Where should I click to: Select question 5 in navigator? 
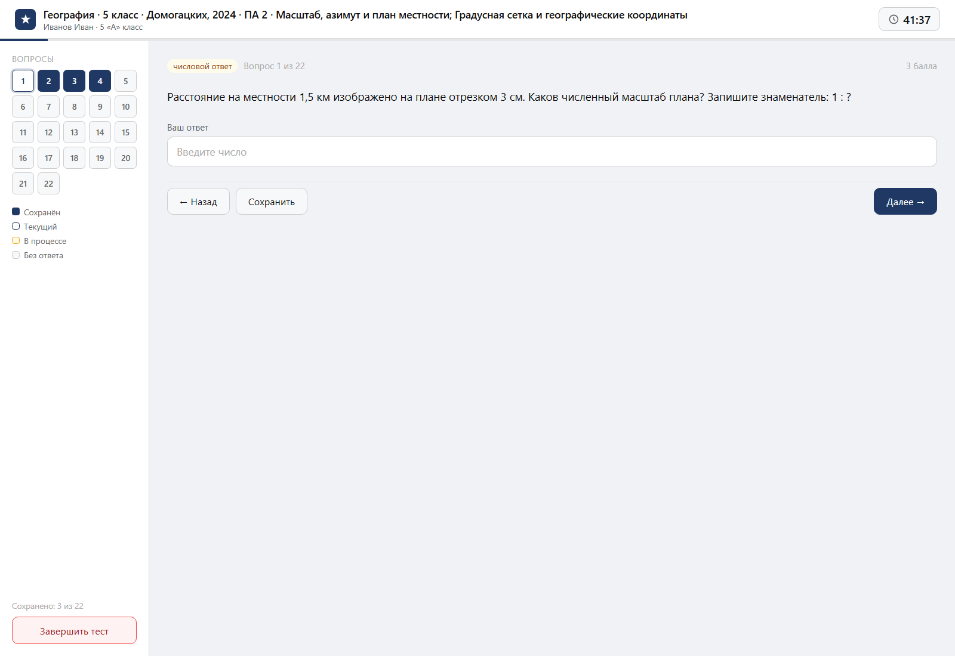pyautogui.click(x=125, y=81)
